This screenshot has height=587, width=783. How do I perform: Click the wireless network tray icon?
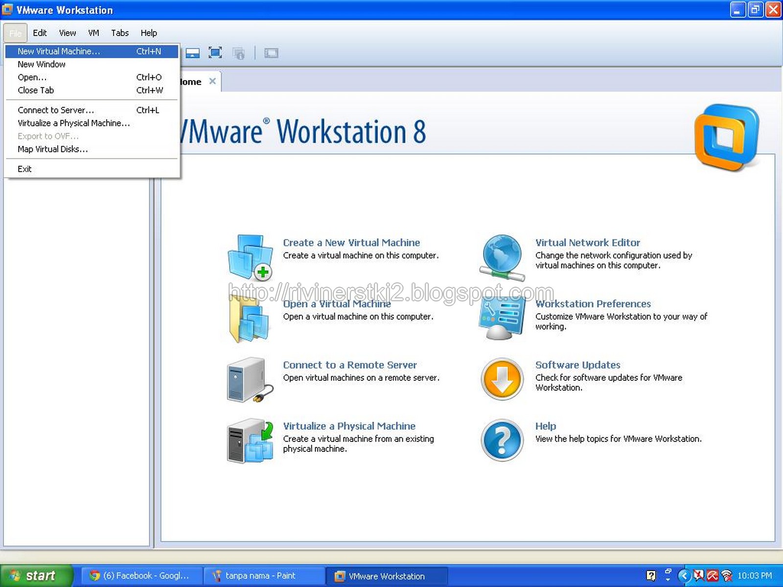click(x=727, y=576)
